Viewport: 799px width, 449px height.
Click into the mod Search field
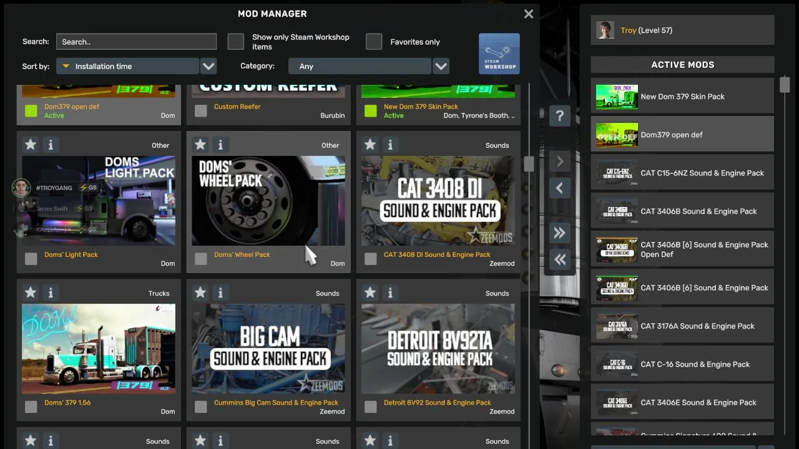136,42
